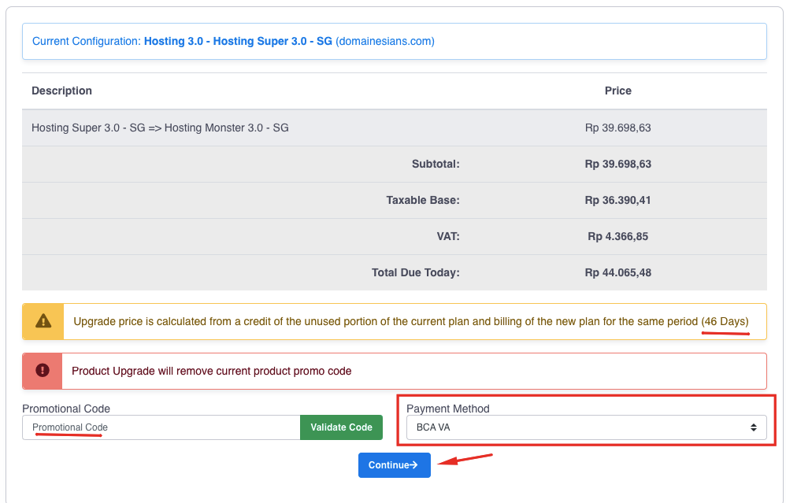Click the Validate Code button

click(341, 427)
